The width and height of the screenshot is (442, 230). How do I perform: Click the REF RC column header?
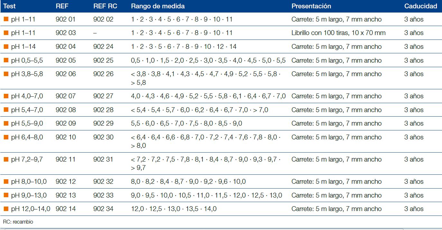(105, 6)
